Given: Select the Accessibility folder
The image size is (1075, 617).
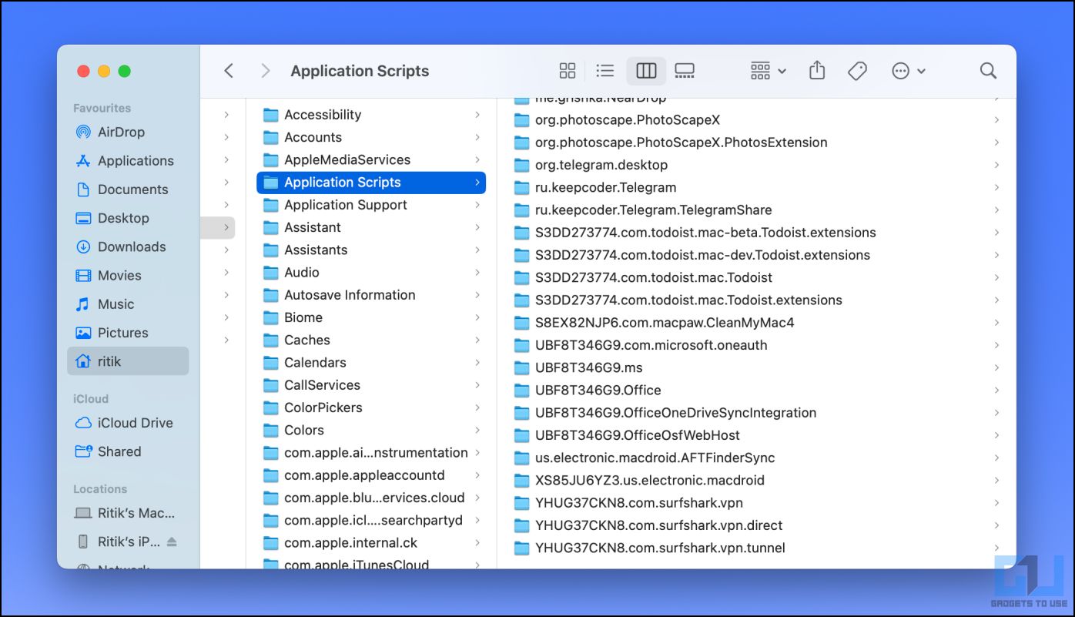Looking at the screenshot, I should tap(372, 115).
